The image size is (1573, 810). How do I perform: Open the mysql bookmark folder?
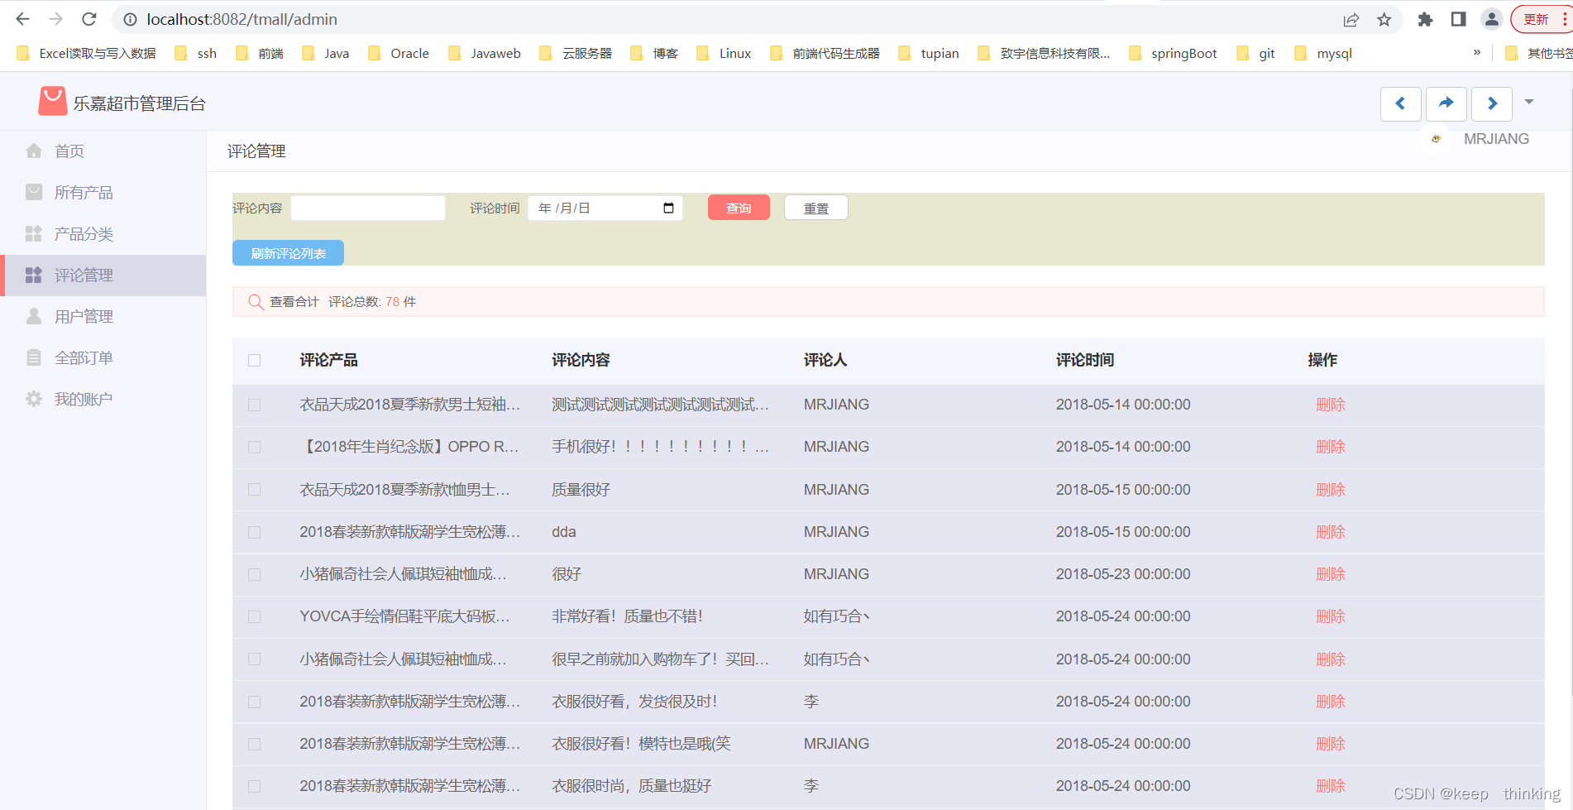(x=1323, y=53)
